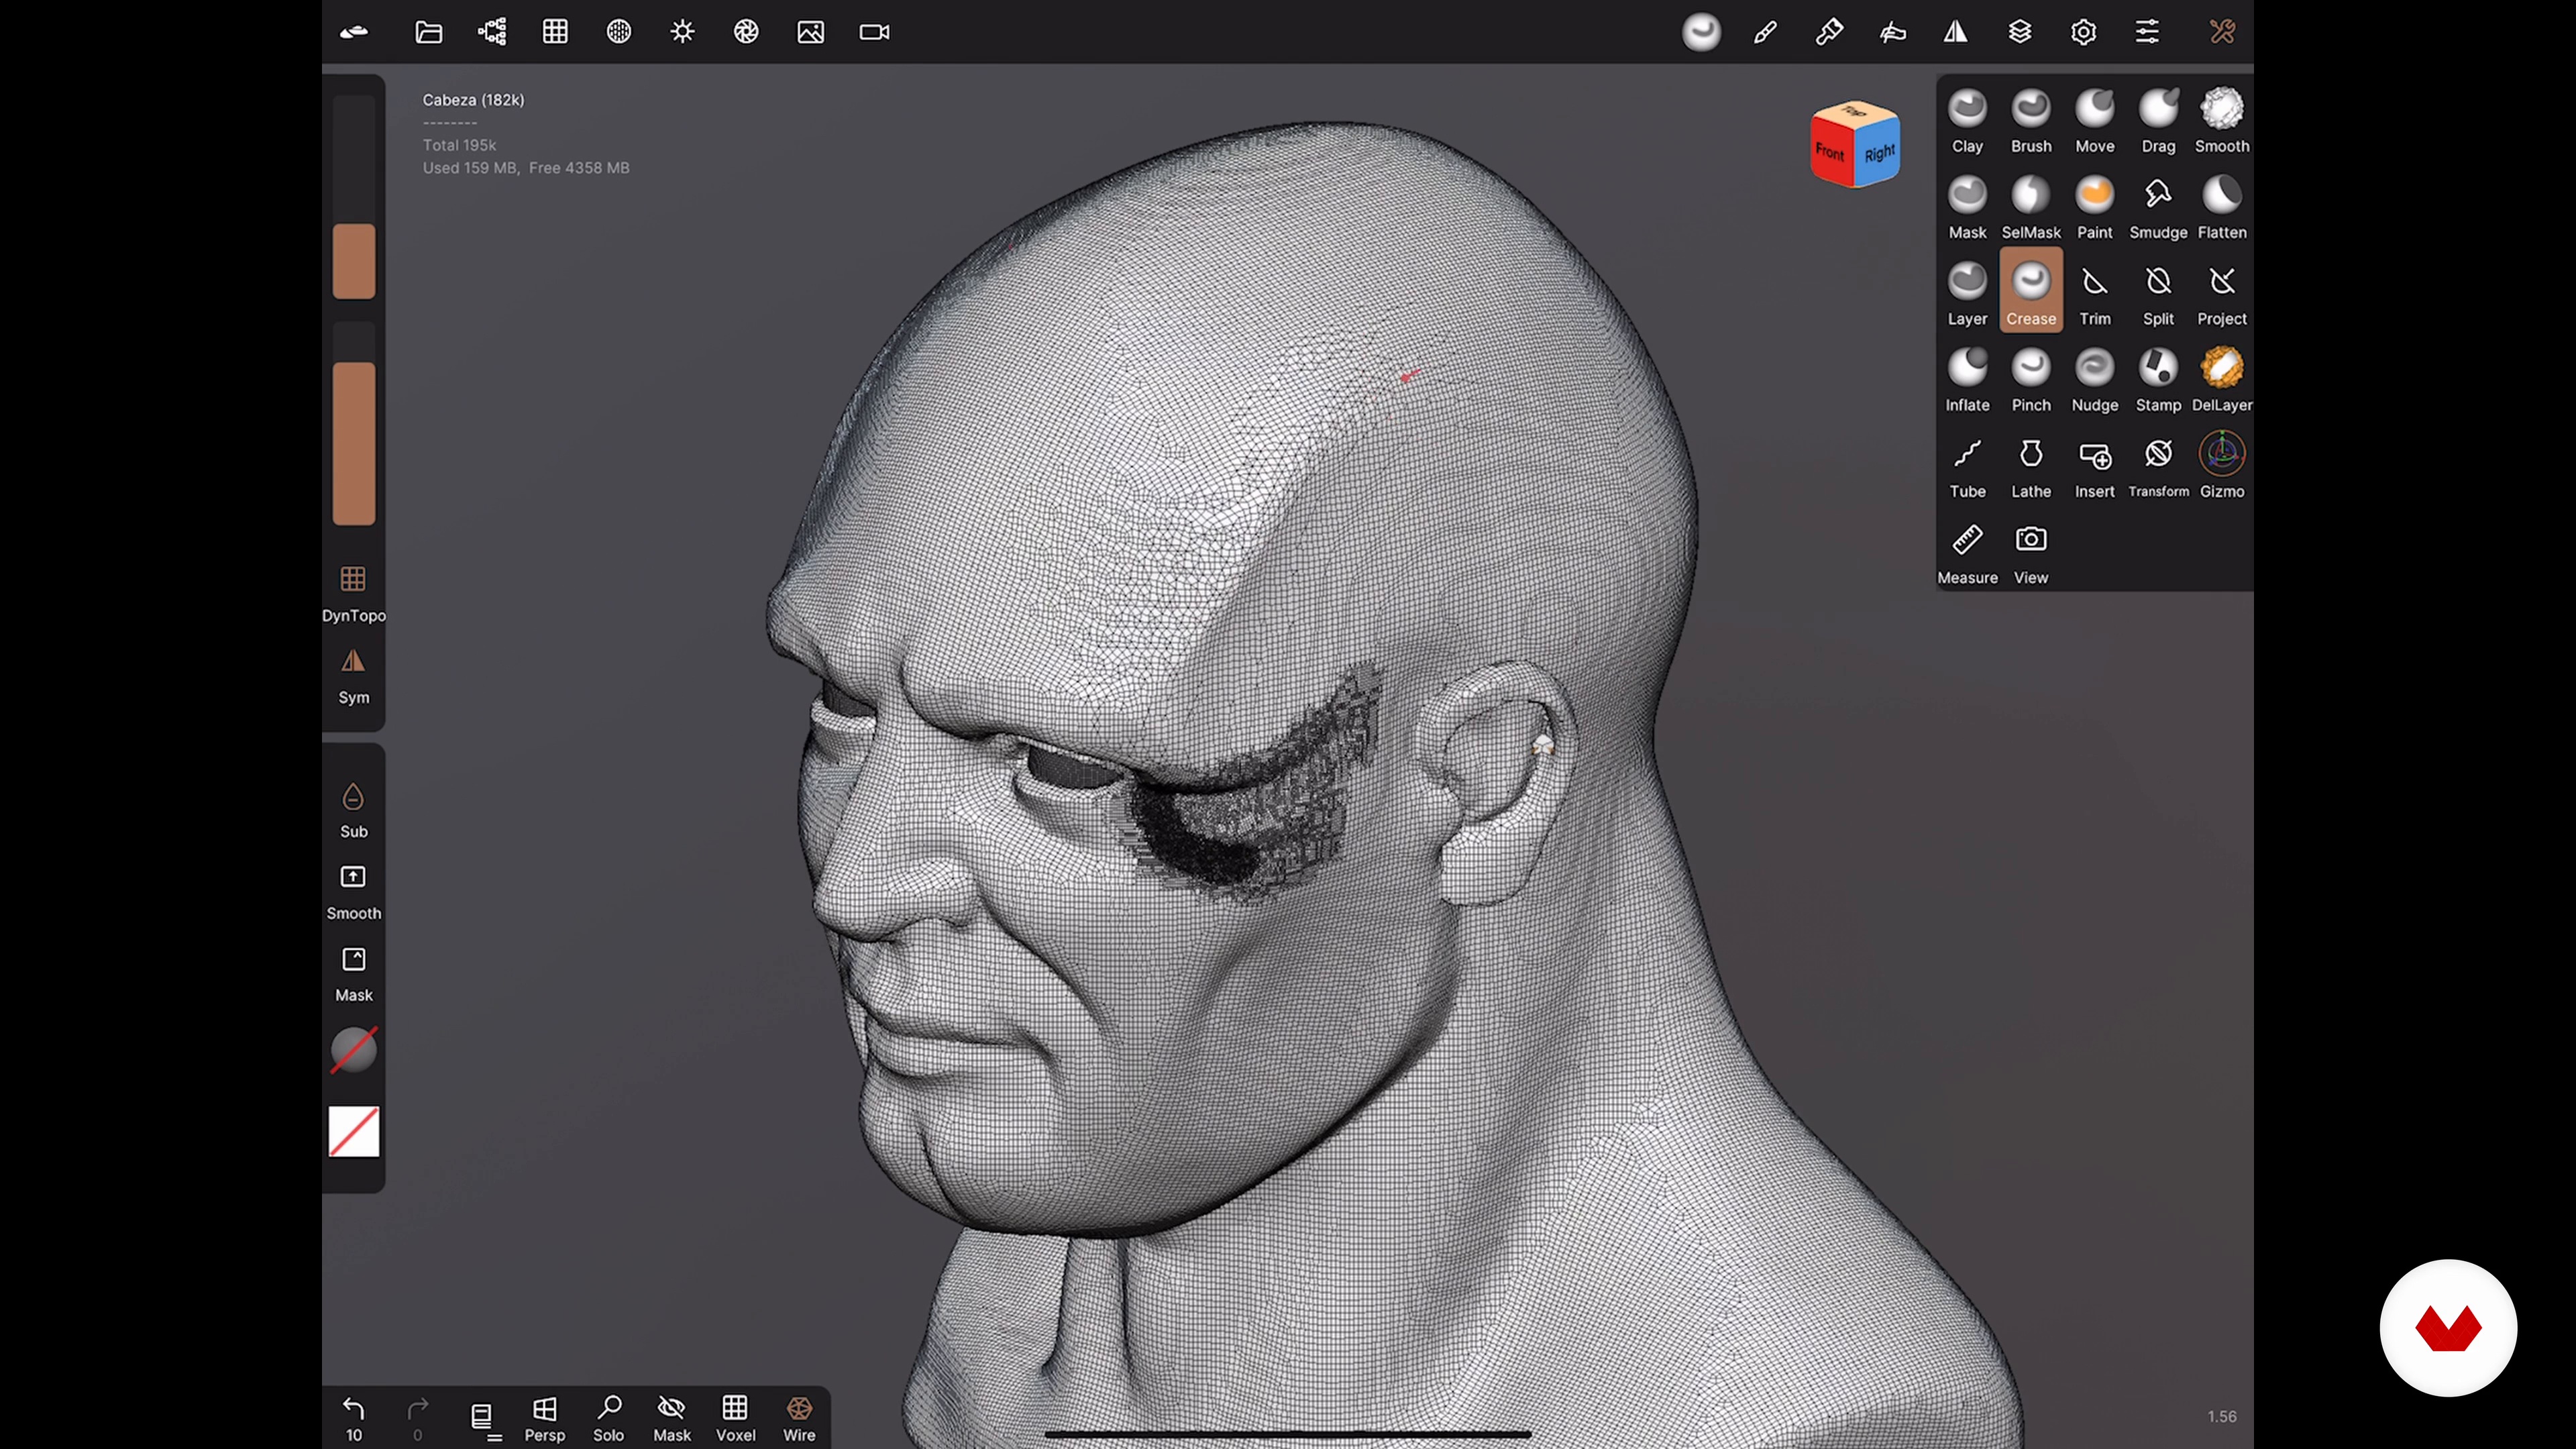Select the Project tool
2576x1449 pixels.
point(2222,293)
